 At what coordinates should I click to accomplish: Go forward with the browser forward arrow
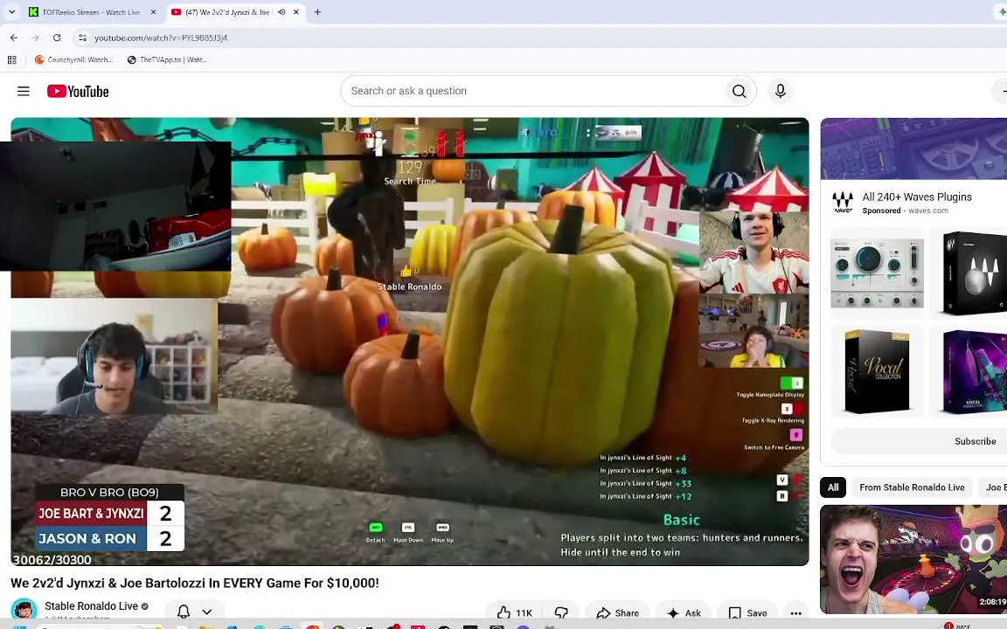pyautogui.click(x=35, y=38)
